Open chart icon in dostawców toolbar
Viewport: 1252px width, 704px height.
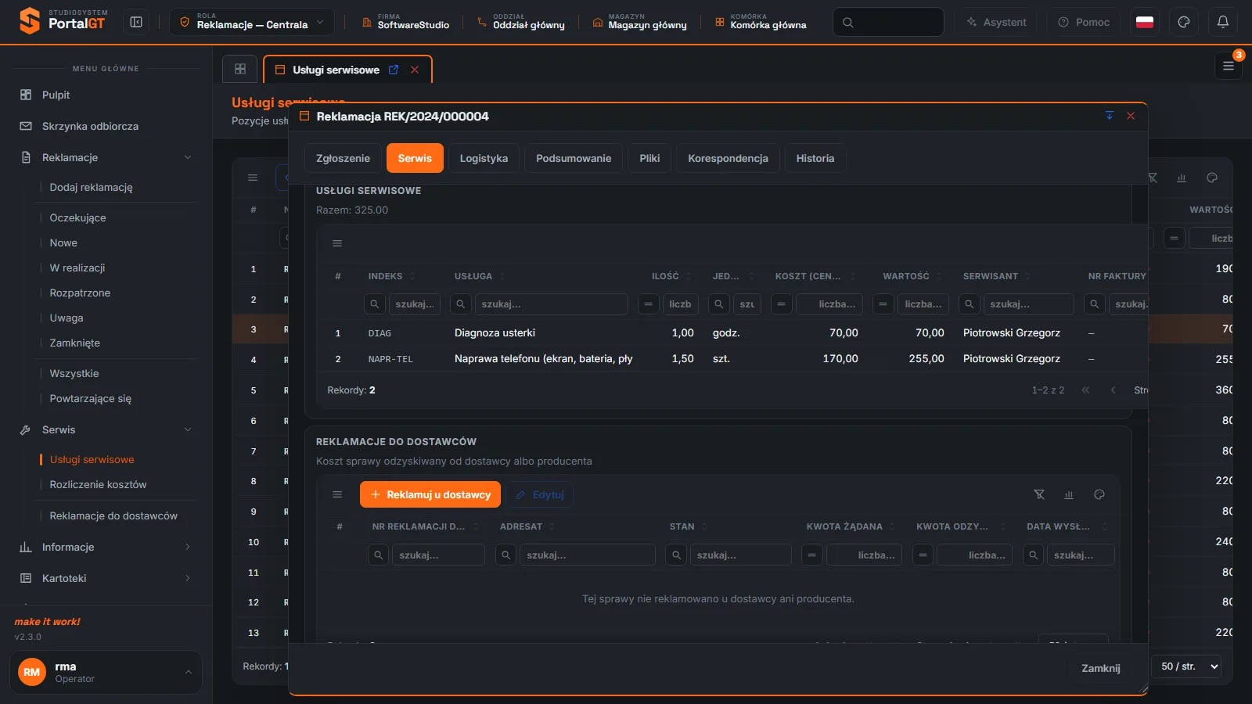tap(1069, 494)
